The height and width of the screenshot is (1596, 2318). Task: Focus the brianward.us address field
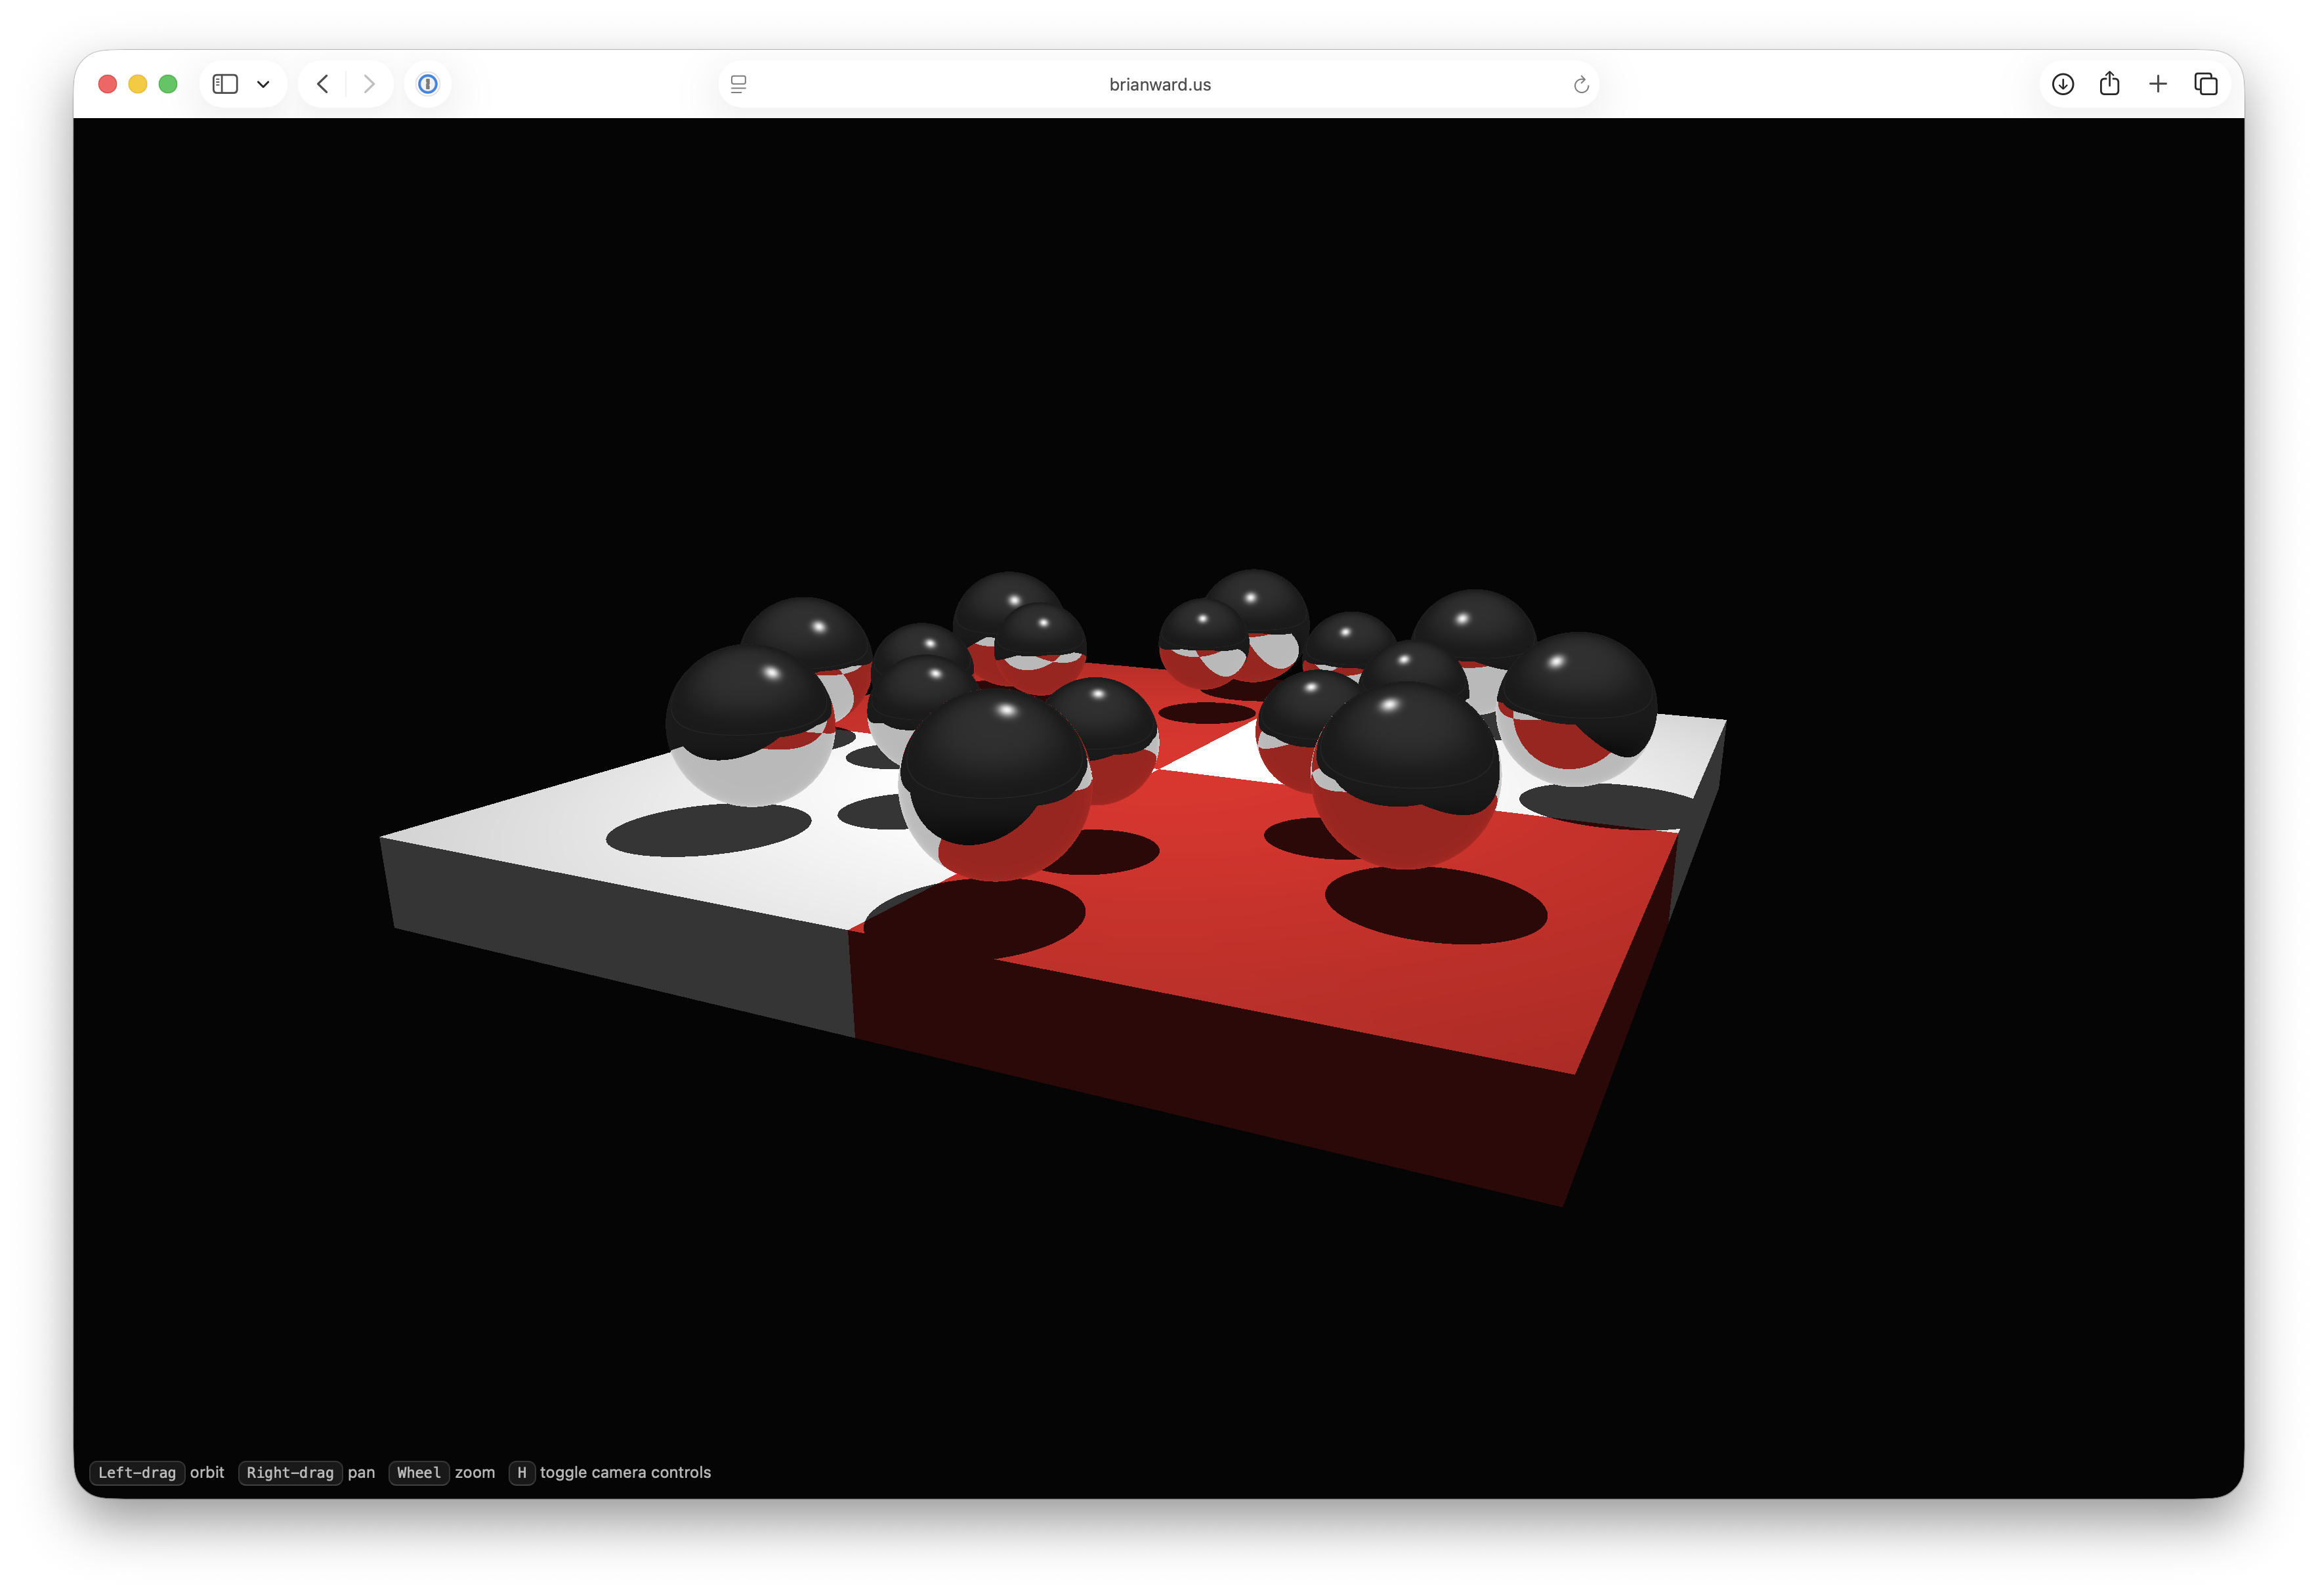[x=1159, y=84]
